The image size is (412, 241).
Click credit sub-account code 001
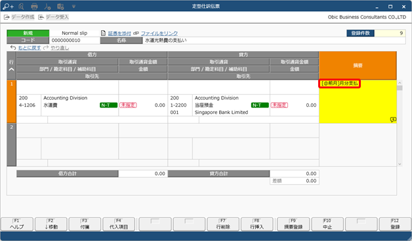tap(175, 112)
